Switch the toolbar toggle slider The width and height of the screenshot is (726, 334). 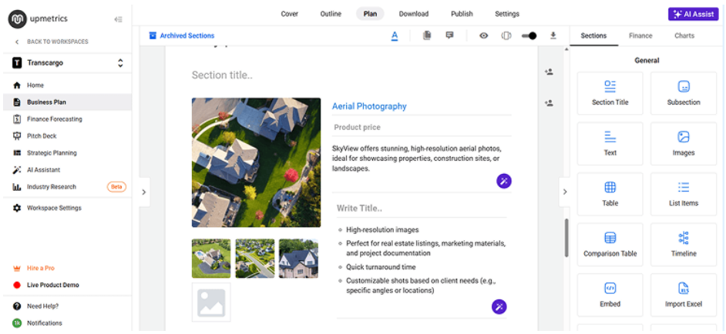point(529,35)
